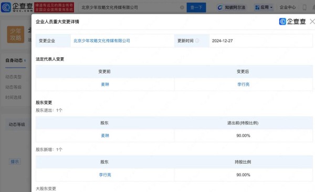Click the 查一下 search button
The height and width of the screenshot is (192, 315).
(196, 7)
